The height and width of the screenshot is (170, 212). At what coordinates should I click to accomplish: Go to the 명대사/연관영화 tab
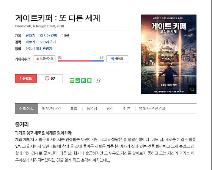152,109
